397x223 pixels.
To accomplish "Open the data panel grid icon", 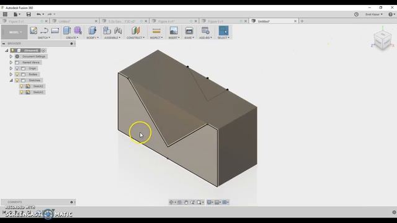I will point(5,14).
